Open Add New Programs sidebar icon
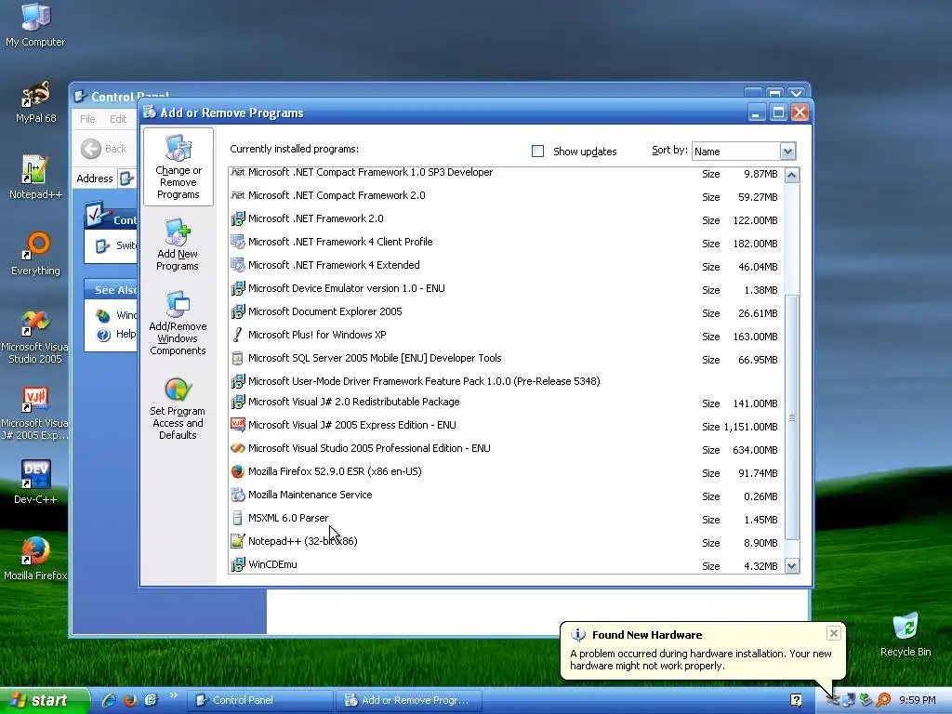 tap(178, 245)
